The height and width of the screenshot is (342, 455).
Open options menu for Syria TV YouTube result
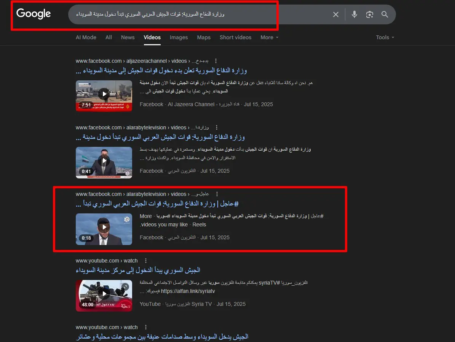(x=146, y=261)
